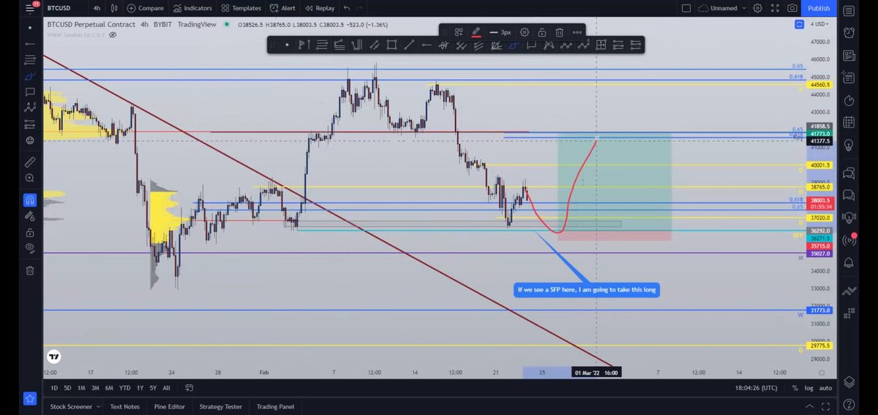Open the calendar panel in right sidebar
Screen dimensions: 878x415
click(849, 122)
